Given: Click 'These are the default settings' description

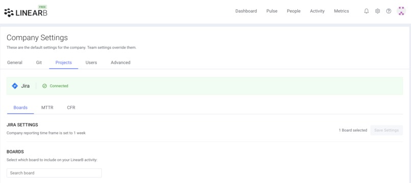Looking at the screenshot, I should pyautogui.click(x=71, y=48).
